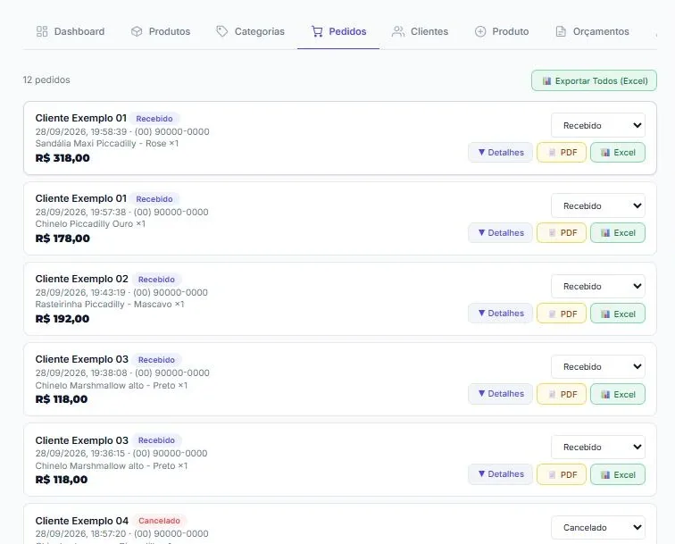Expand Detalhes for Rasteirinha Piccadilly Mascavo order
675x544 pixels.
(x=501, y=314)
